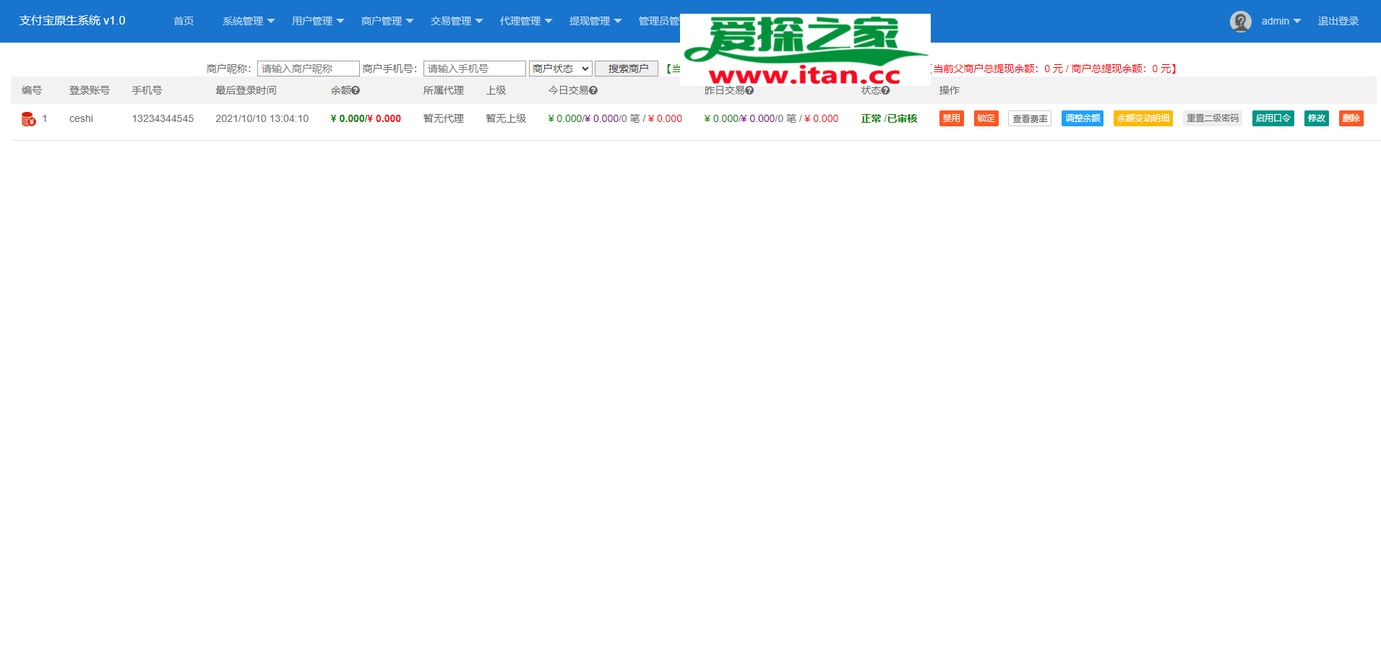Click the 商户昵称 input field

(x=308, y=69)
